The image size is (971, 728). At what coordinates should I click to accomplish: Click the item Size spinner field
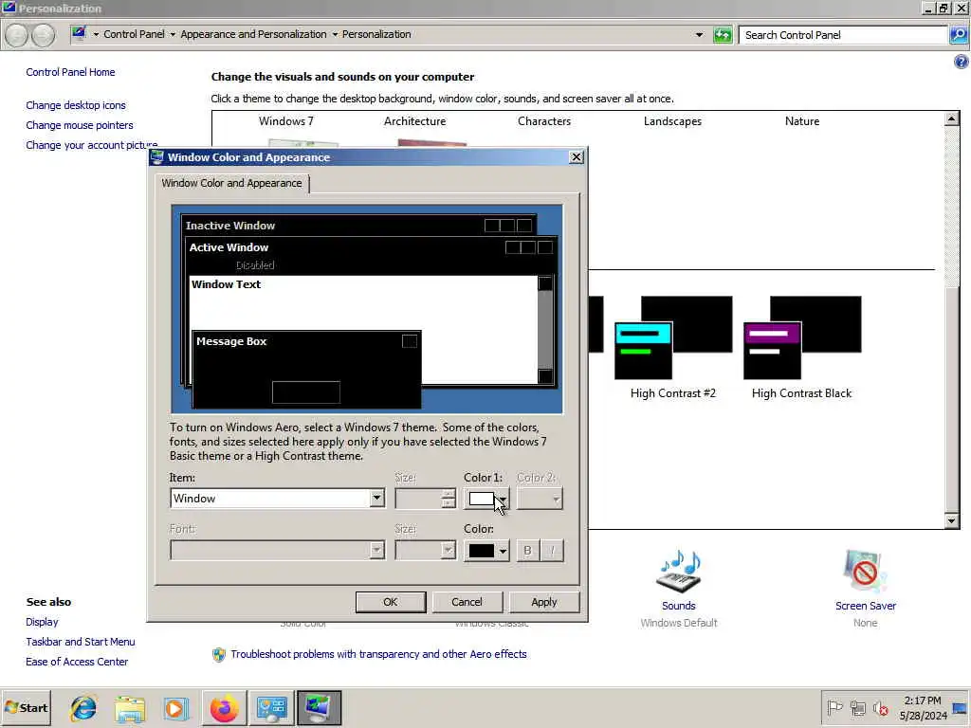(426, 499)
